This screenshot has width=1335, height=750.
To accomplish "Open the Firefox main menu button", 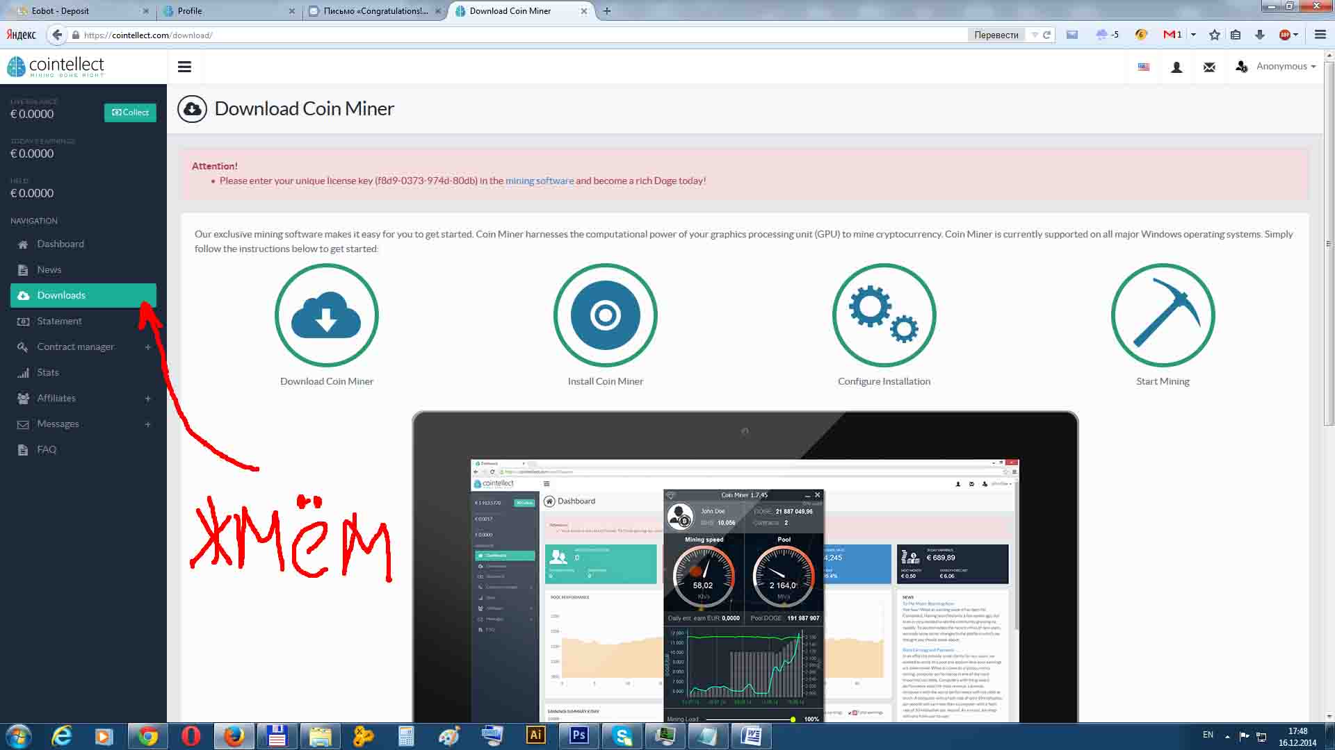I will point(1320,35).
